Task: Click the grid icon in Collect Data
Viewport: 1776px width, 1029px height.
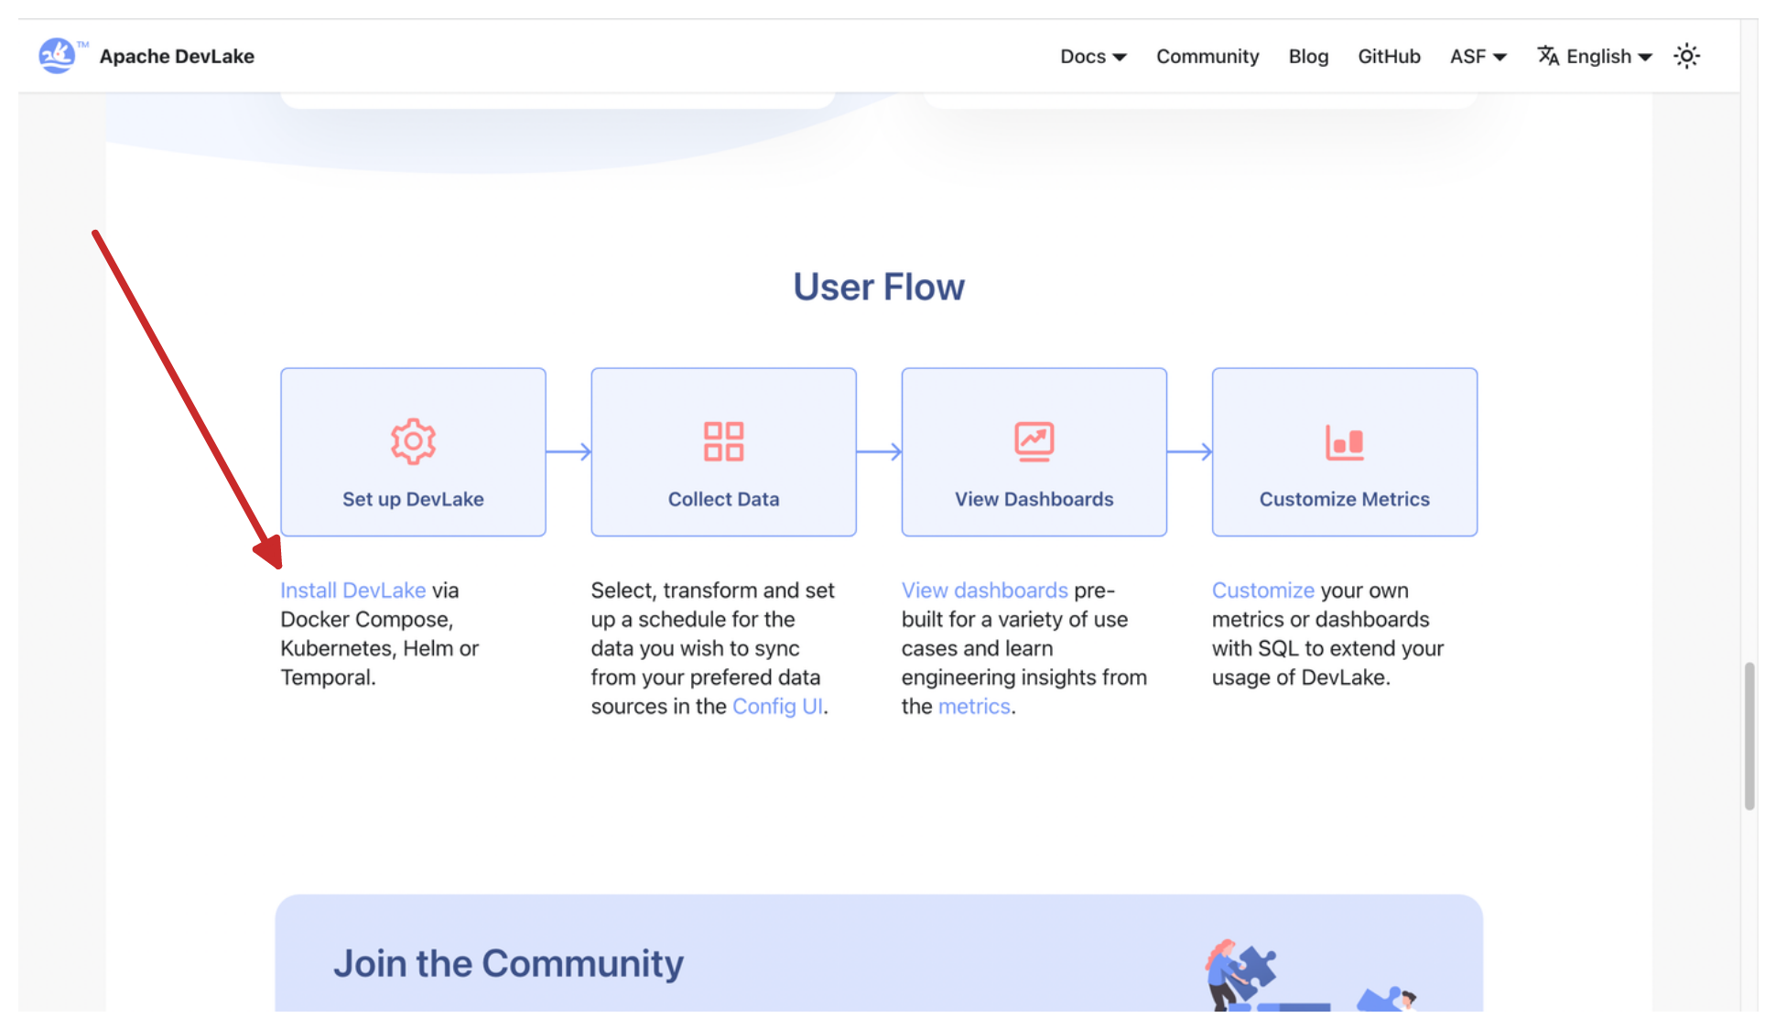Action: click(x=723, y=441)
